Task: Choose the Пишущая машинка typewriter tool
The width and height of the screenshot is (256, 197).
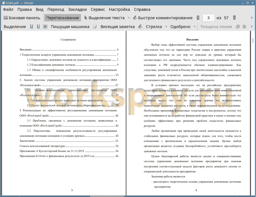Action: [x=70, y=27]
